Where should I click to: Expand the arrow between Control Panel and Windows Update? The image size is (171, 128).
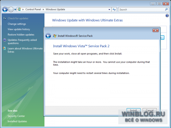[x=43, y=10]
